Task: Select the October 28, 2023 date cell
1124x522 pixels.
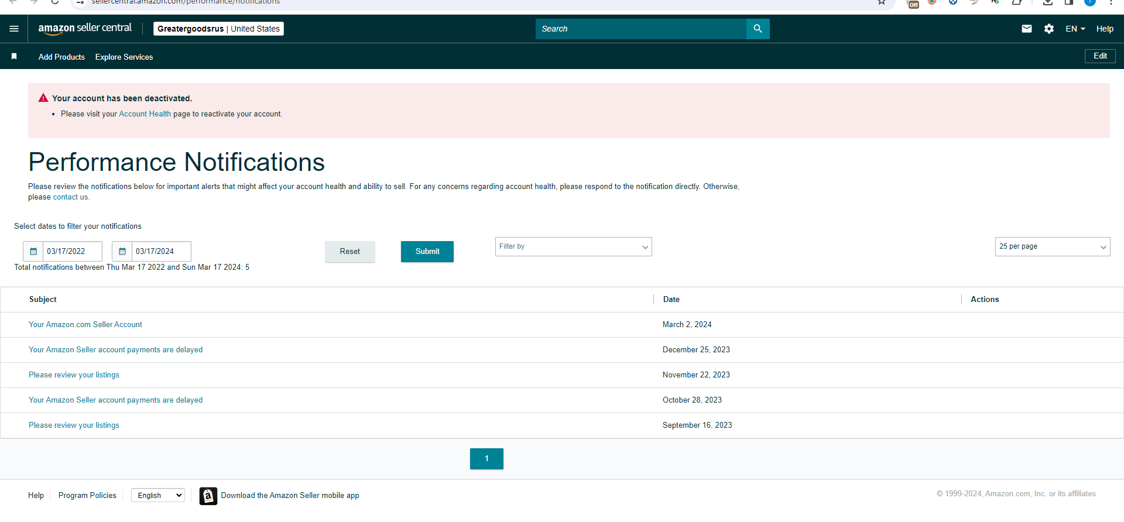Action: [x=692, y=400]
